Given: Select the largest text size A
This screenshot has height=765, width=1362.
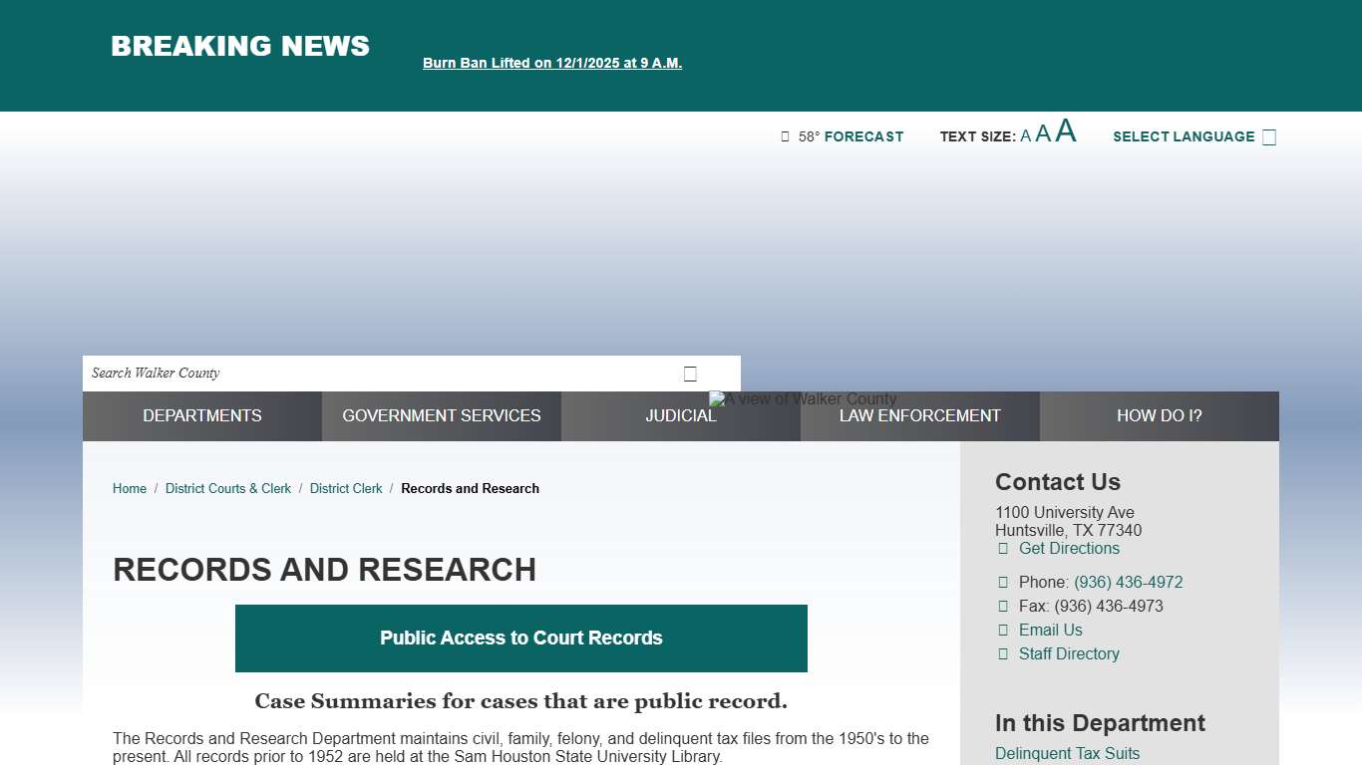Looking at the screenshot, I should point(1066,131).
